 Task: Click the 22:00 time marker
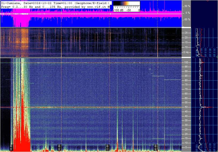click(108, 147)
